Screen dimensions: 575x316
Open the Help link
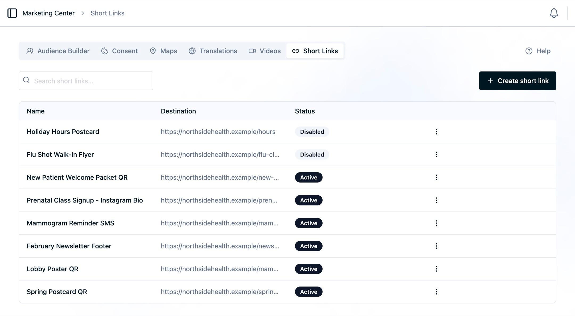pyautogui.click(x=538, y=51)
